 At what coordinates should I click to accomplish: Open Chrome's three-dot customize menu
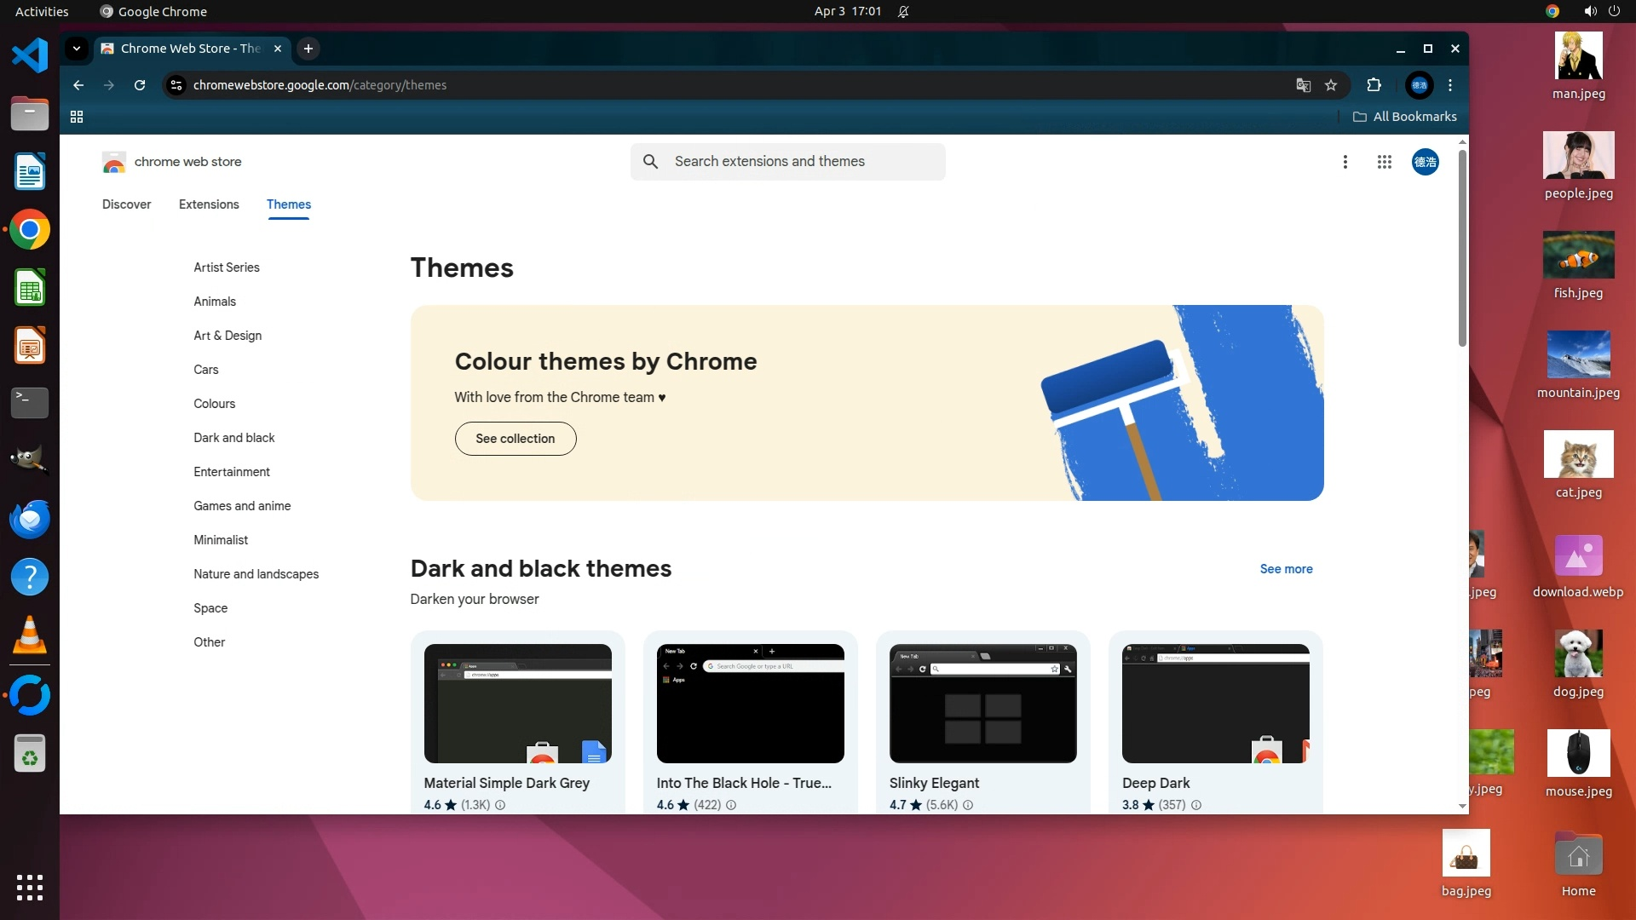click(1450, 85)
